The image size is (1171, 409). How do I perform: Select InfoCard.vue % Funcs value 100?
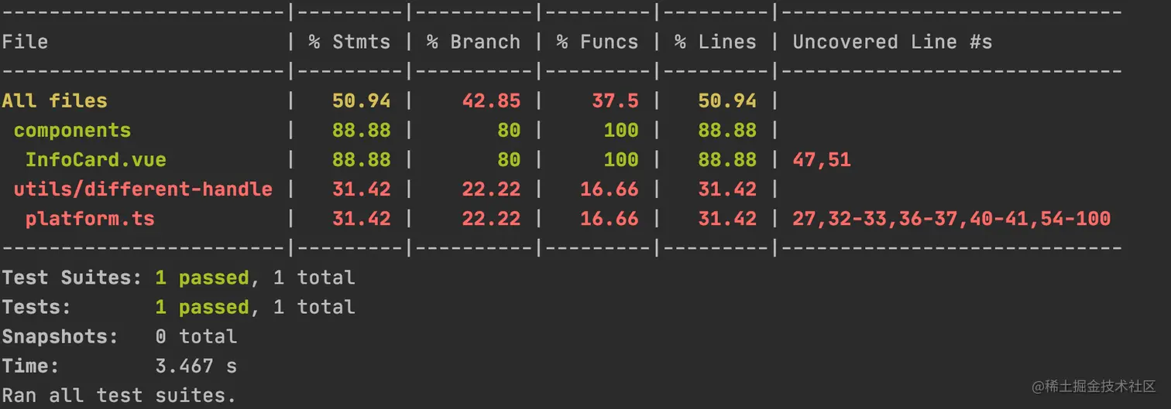click(x=621, y=160)
